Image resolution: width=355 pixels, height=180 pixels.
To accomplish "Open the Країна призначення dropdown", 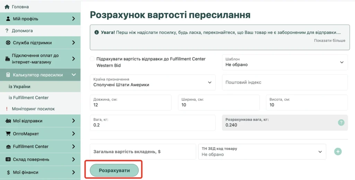I will [153, 83].
